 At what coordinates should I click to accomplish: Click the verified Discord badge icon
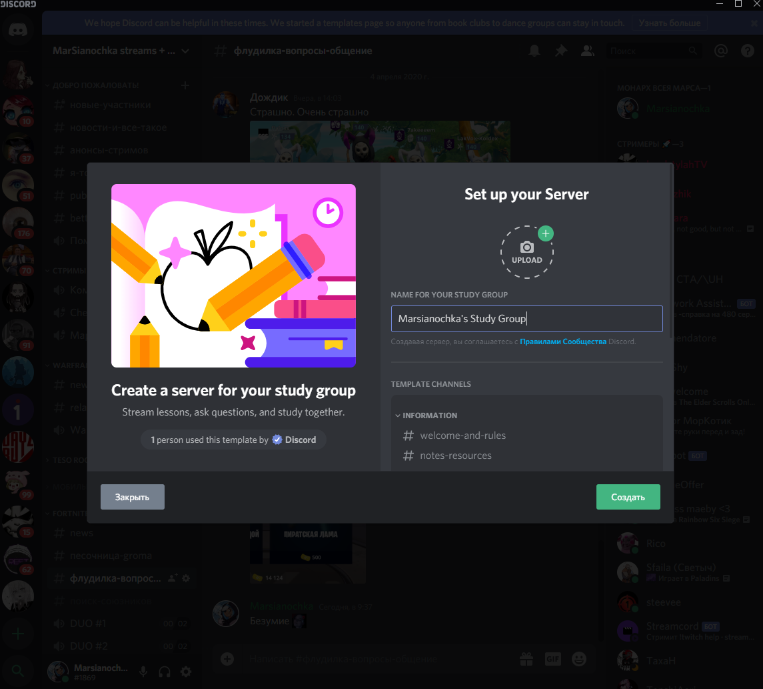277,440
